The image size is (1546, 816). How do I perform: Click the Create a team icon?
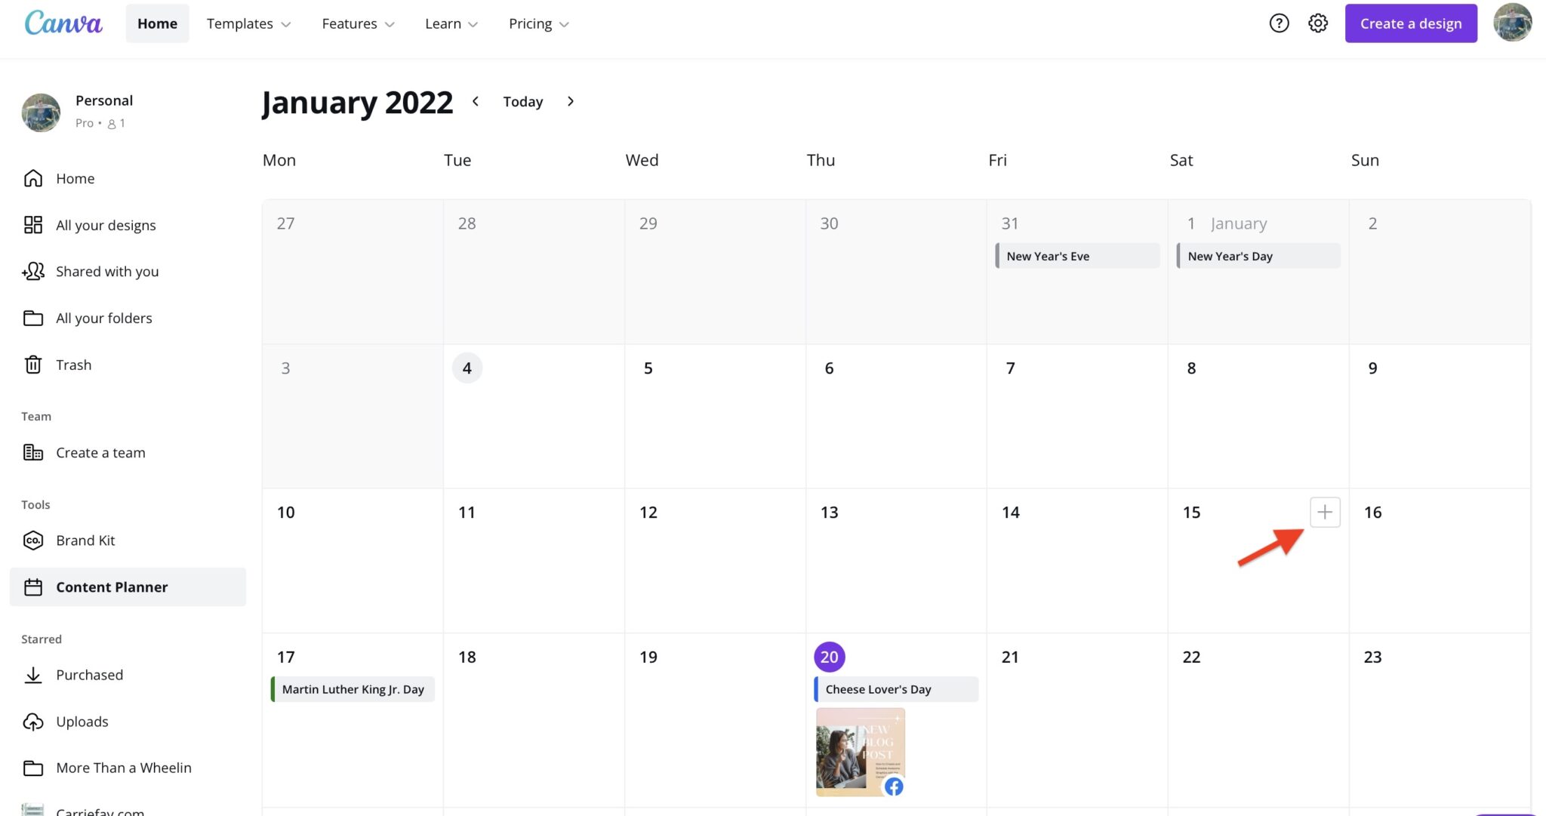click(33, 453)
